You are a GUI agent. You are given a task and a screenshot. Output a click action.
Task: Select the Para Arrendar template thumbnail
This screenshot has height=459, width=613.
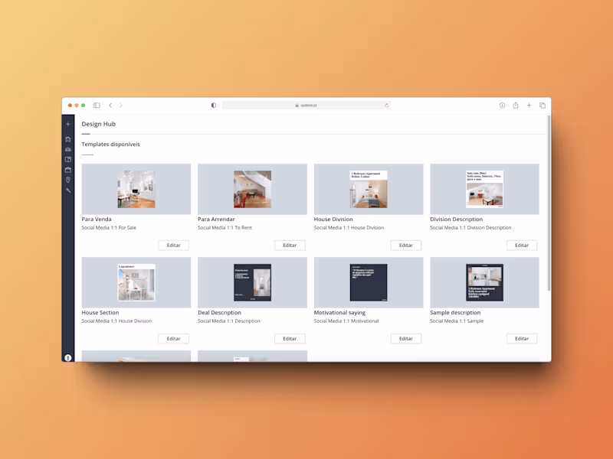(252, 189)
